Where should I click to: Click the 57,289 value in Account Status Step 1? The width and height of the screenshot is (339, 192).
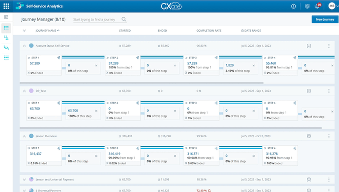coord(35,63)
